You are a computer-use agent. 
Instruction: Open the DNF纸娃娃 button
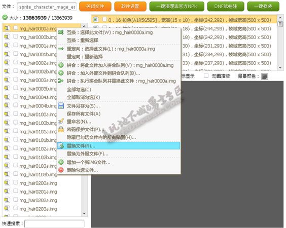pos(226,7)
